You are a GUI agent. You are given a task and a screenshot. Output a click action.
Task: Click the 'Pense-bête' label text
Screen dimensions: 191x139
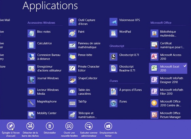85,55
